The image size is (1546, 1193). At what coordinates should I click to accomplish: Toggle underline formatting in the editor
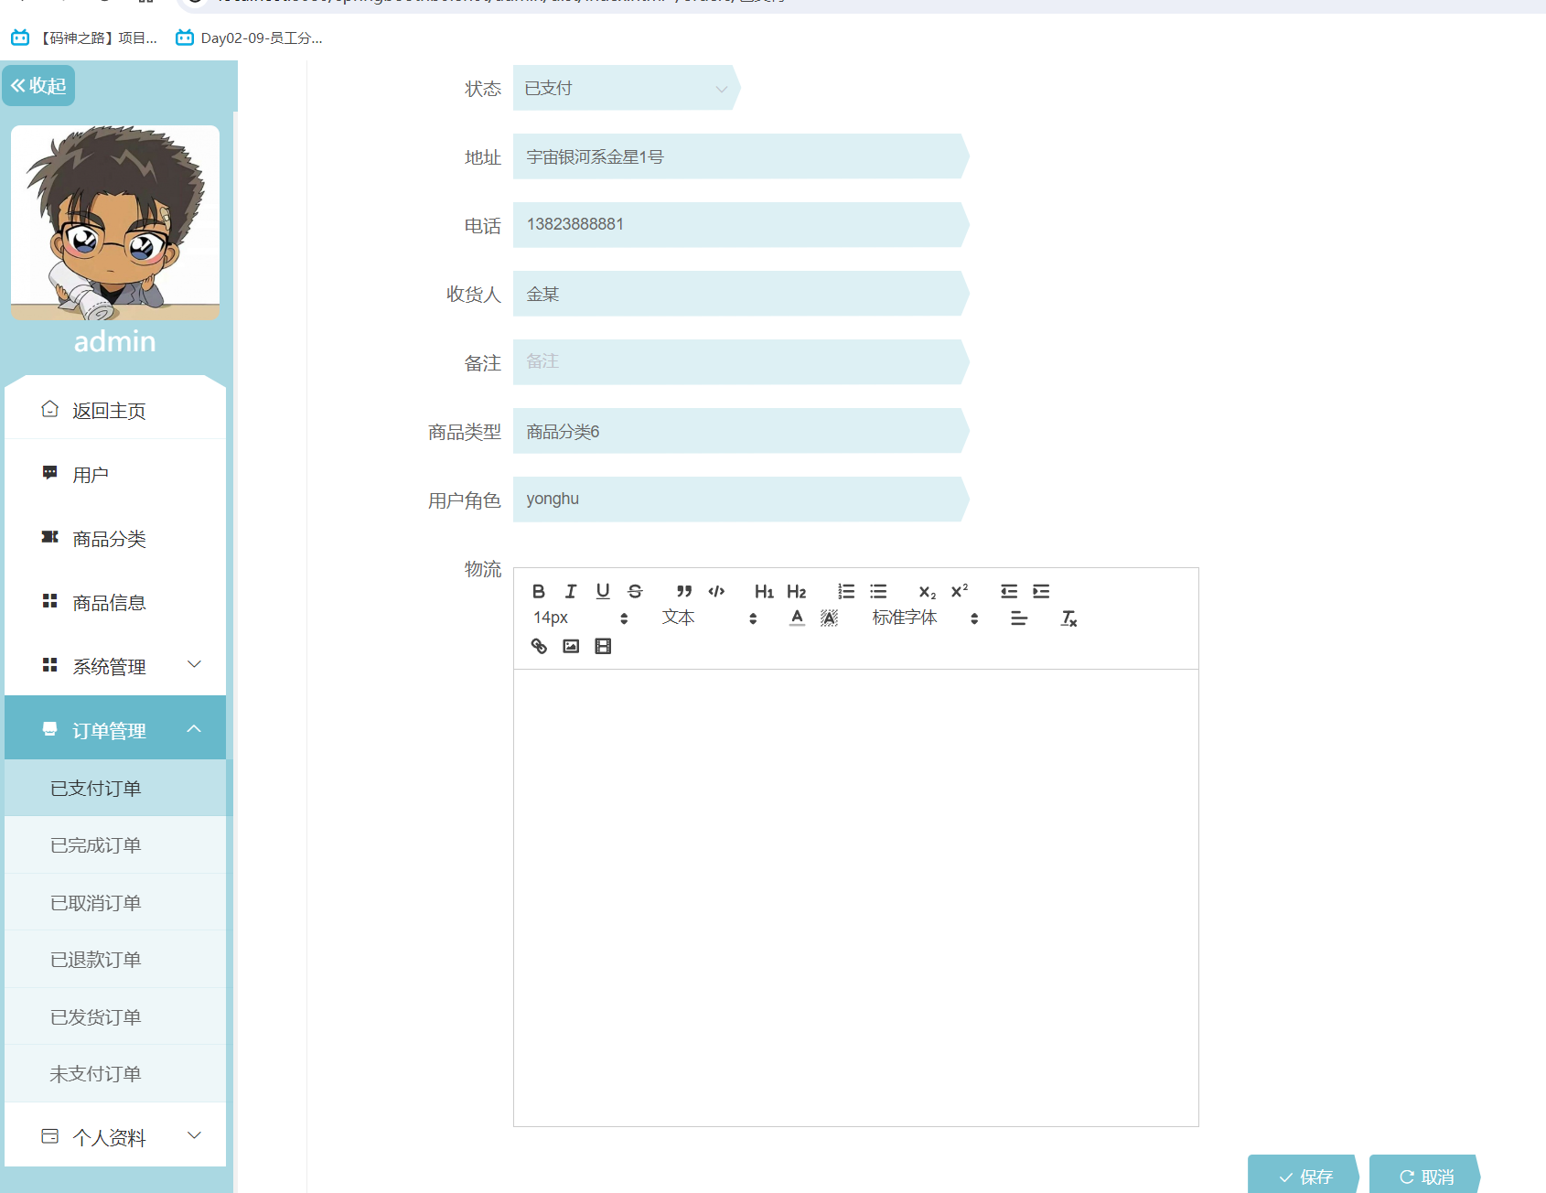point(603,591)
